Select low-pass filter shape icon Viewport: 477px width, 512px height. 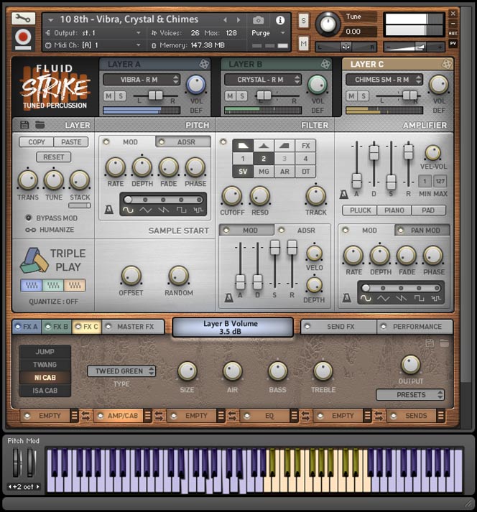point(243,146)
